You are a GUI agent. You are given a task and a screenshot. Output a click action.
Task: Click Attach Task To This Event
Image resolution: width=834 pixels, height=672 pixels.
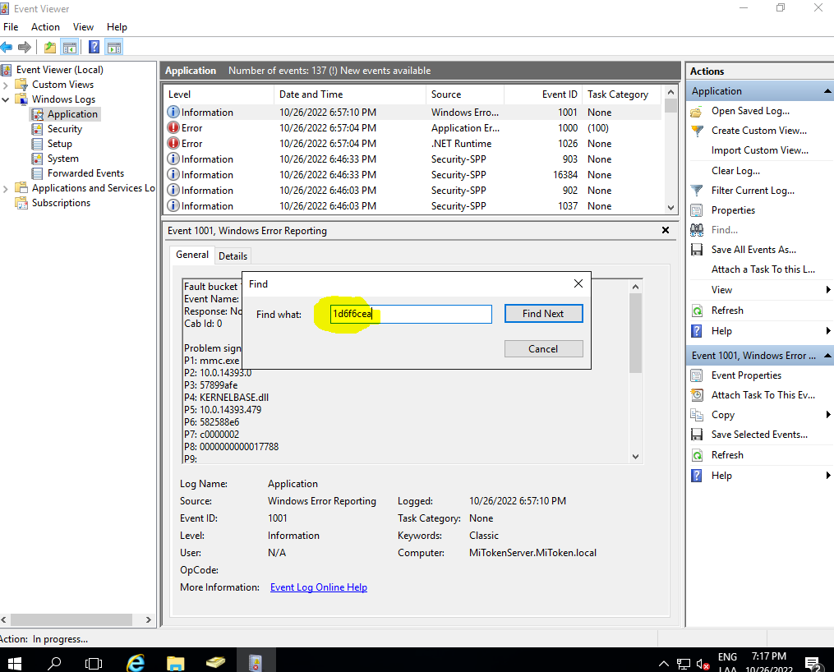[x=763, y=395]
